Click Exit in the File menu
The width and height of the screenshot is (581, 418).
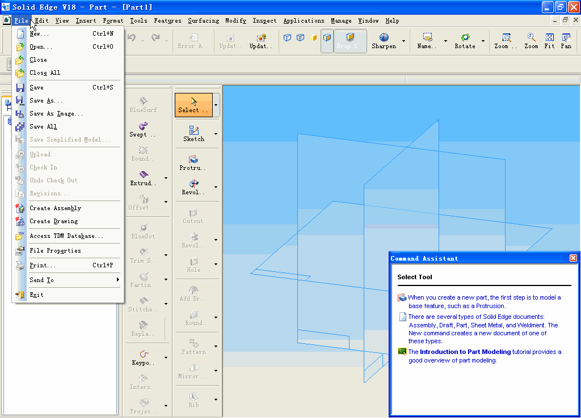coord(68,295)
